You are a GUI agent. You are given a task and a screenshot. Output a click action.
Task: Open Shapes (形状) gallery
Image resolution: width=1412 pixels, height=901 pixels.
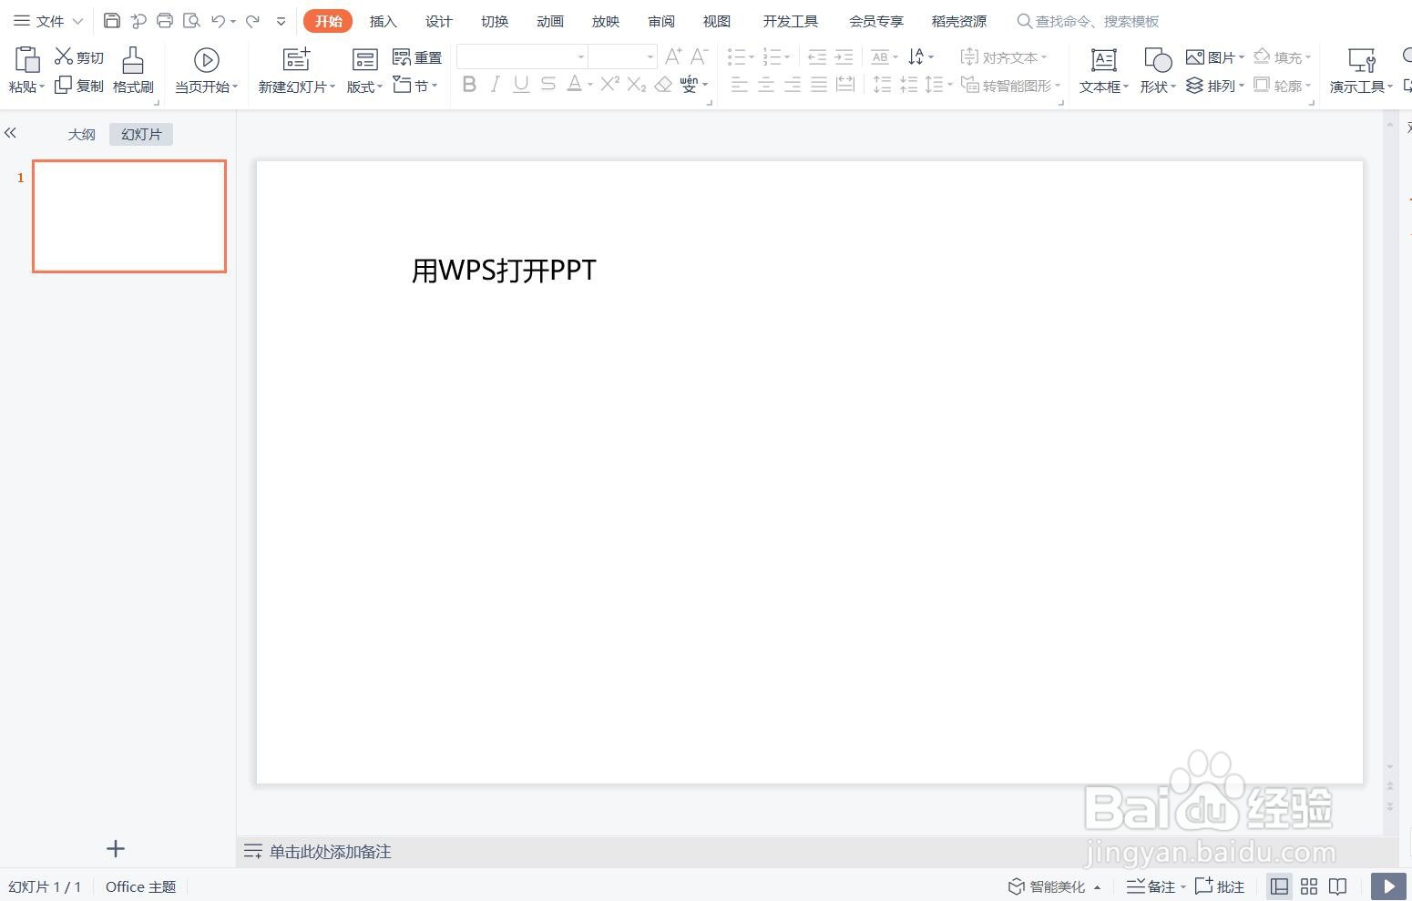point(1158,71)
